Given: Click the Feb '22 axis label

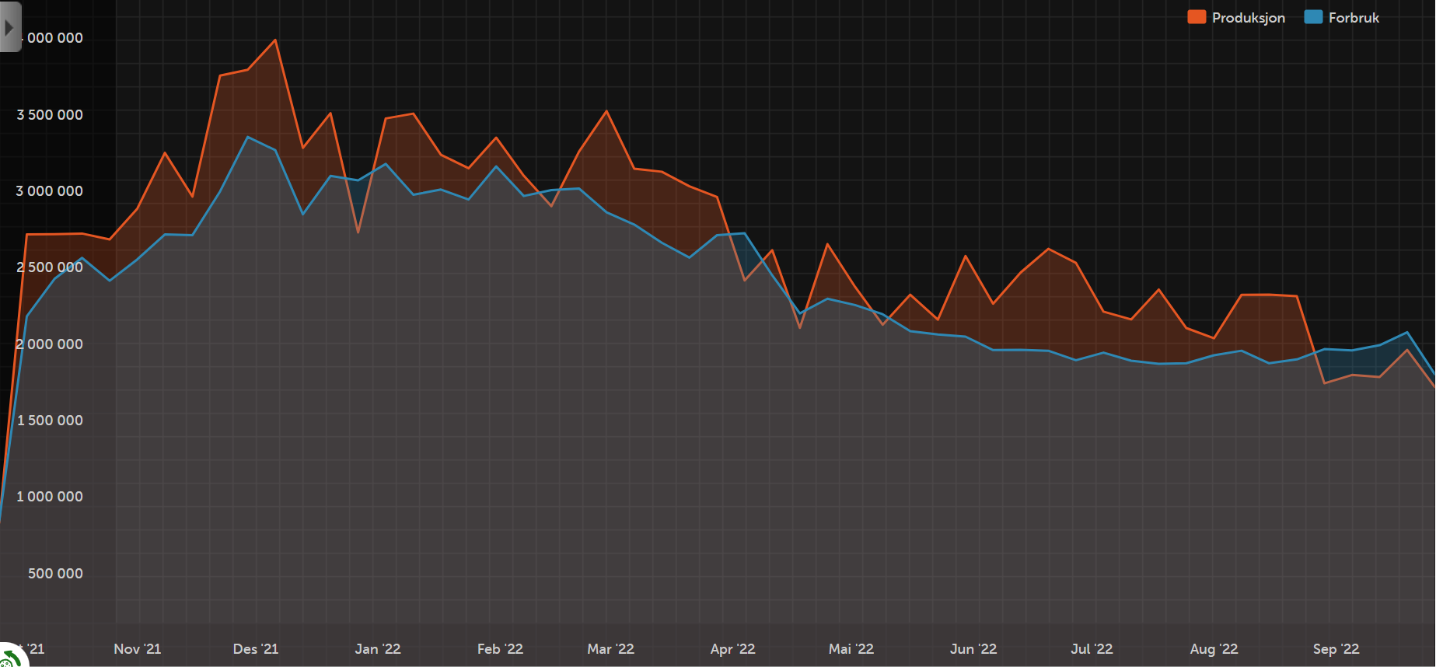Looking at the screenshot, I should [x=500, y=648].
